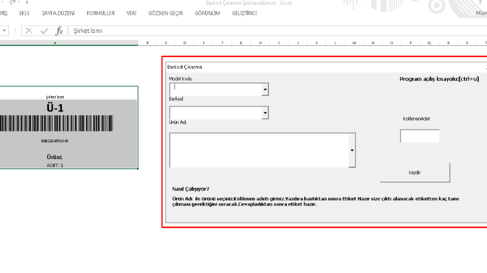This screenshot has width=487, height=273.
Task: Click the KolilenenAdet quantity field
Action: click(x=420, y=136)
